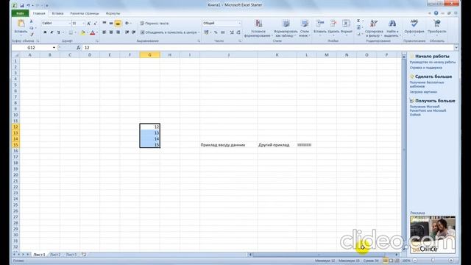
Task: Click the Percent Style icon
Action: 216,32
